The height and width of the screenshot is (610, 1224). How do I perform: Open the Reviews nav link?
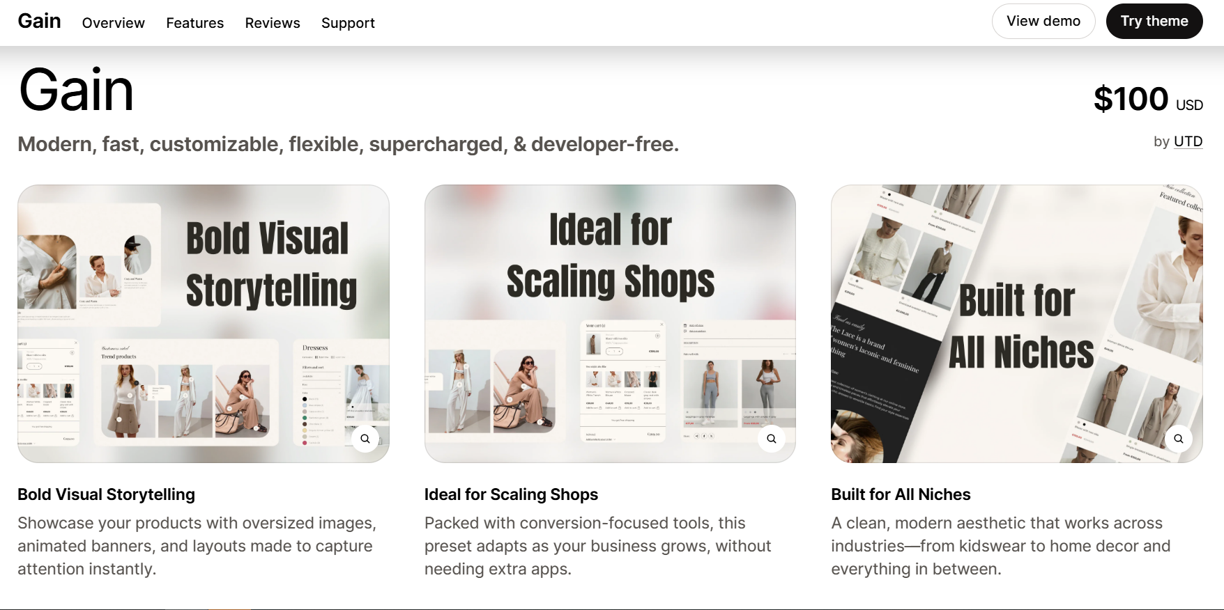[273, 23]
